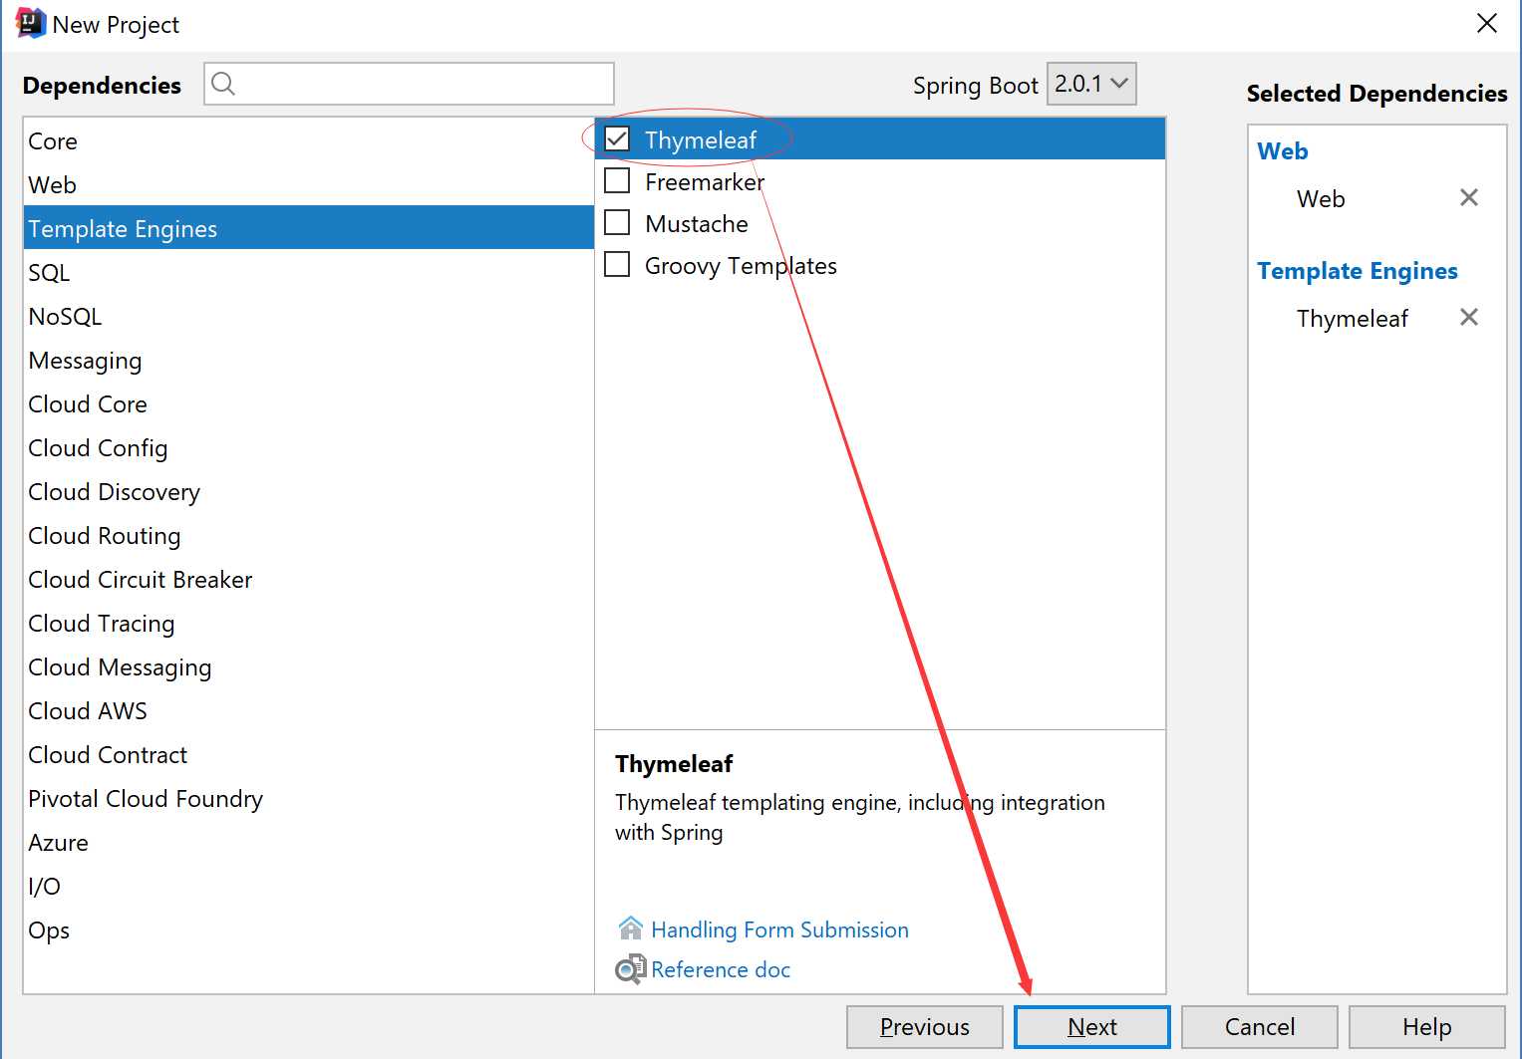Click the Web entry under Selected Dependencies
Viewport: 1522px width, 1059px height.
[x=1321, y=198]
